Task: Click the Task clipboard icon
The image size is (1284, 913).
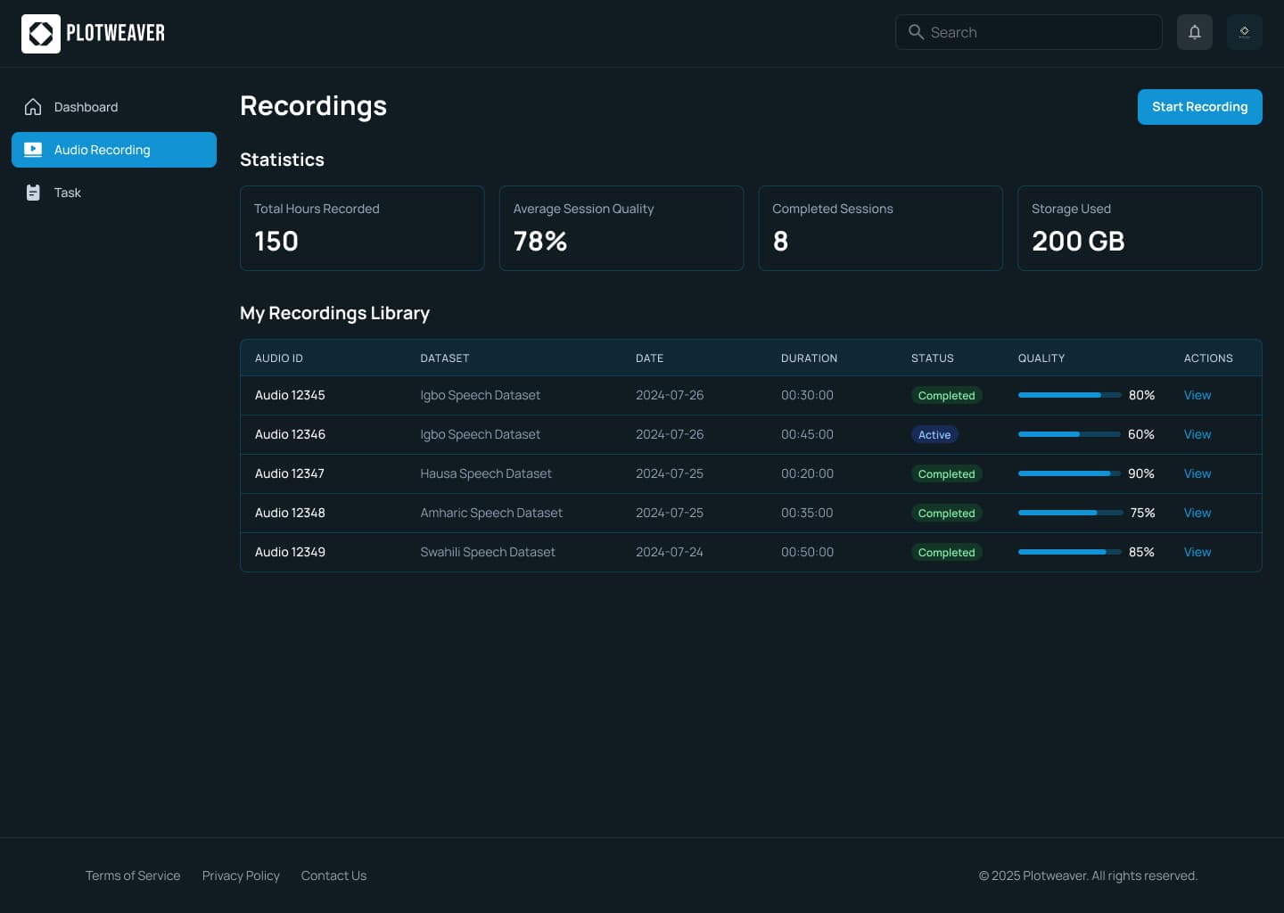Action: 33,193
